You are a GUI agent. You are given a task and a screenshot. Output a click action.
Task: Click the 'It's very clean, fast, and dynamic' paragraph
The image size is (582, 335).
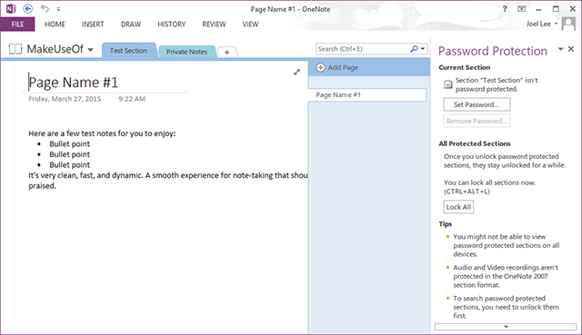click(x=167, y=181)
